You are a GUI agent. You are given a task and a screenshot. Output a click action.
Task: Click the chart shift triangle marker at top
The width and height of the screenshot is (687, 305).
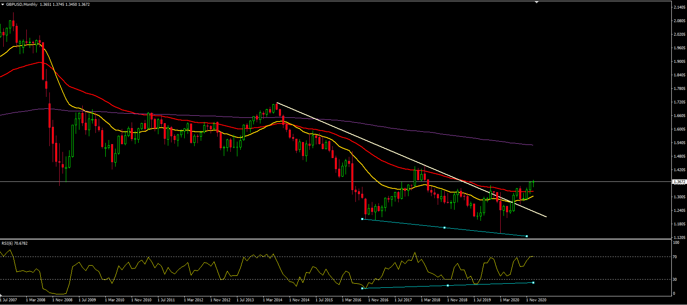point(536,2)
